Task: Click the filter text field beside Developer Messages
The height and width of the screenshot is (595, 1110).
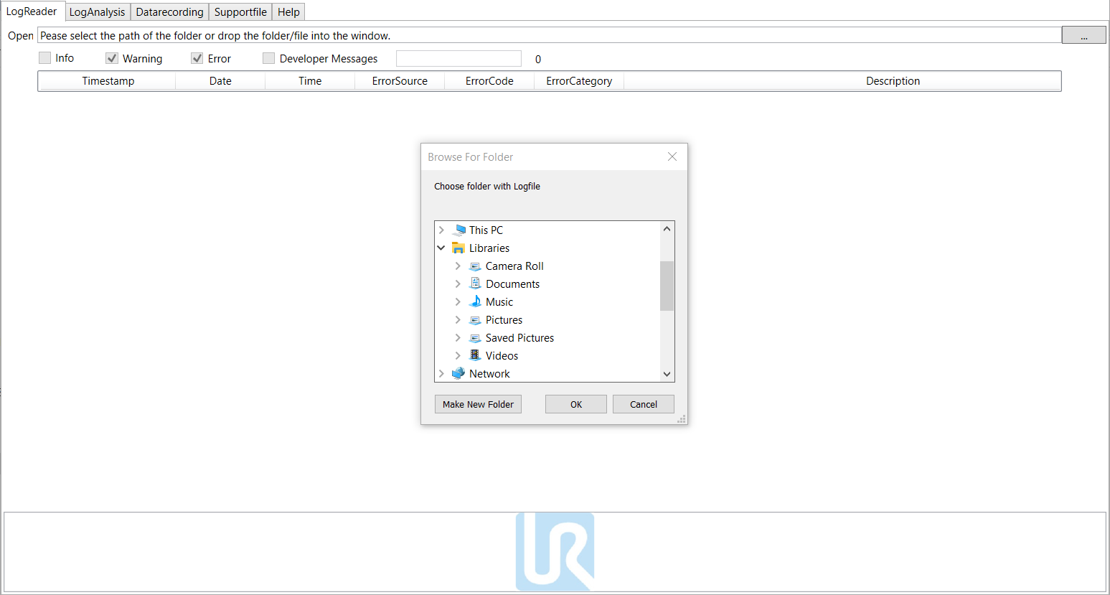Action: coord(458,59)
